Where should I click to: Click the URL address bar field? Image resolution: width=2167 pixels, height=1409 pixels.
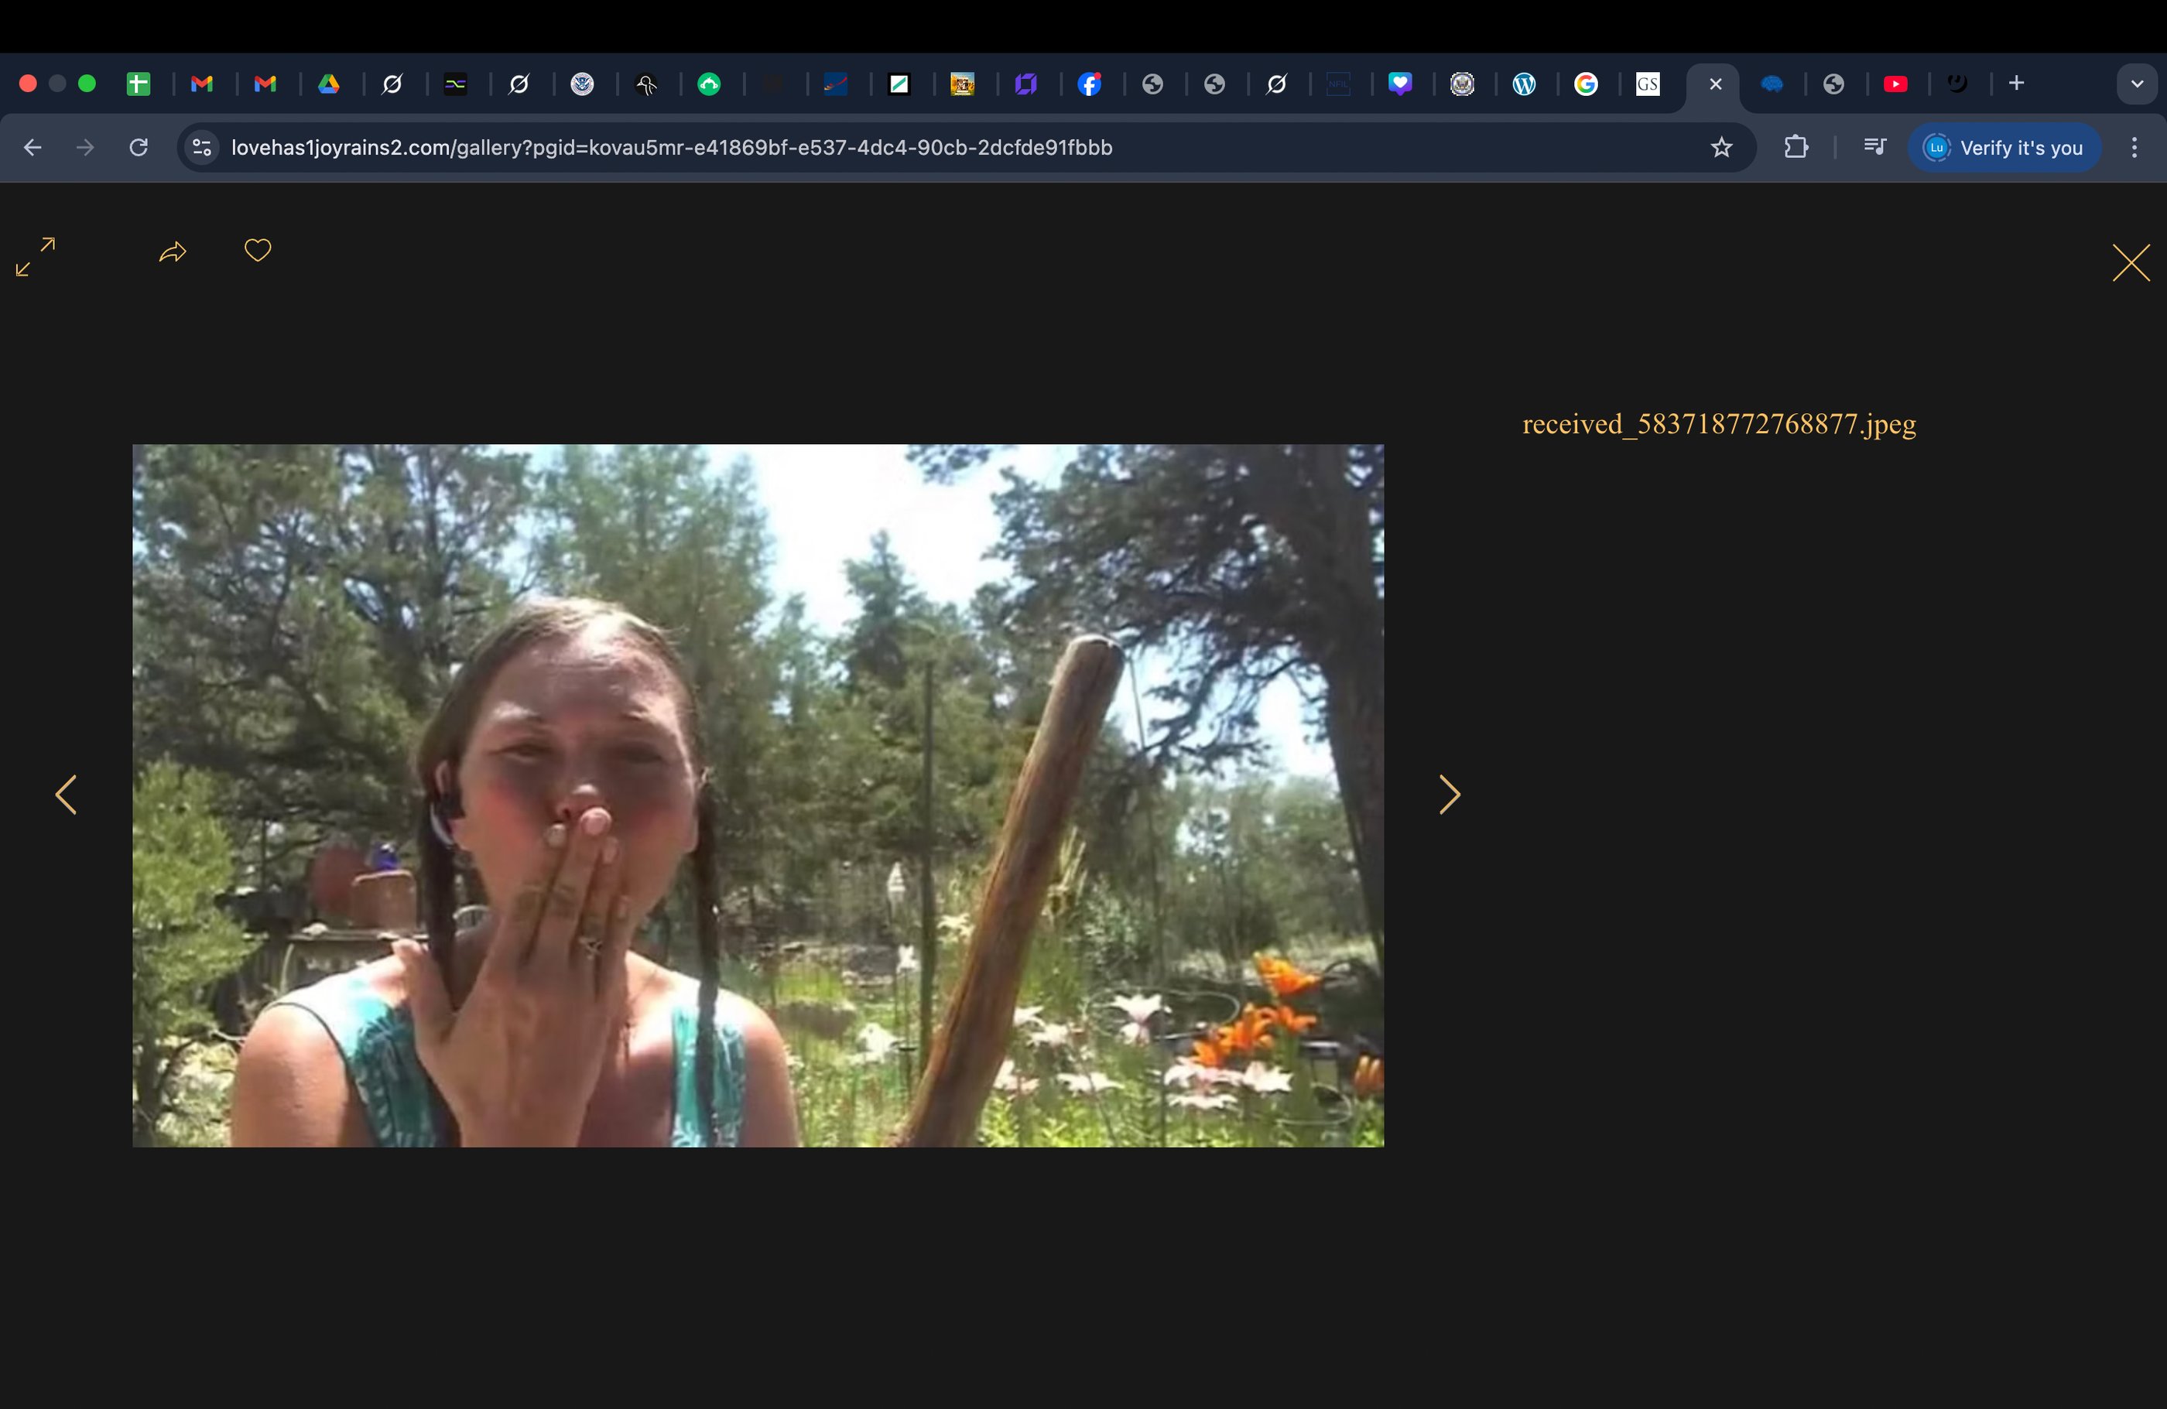(x=910, y=148)
